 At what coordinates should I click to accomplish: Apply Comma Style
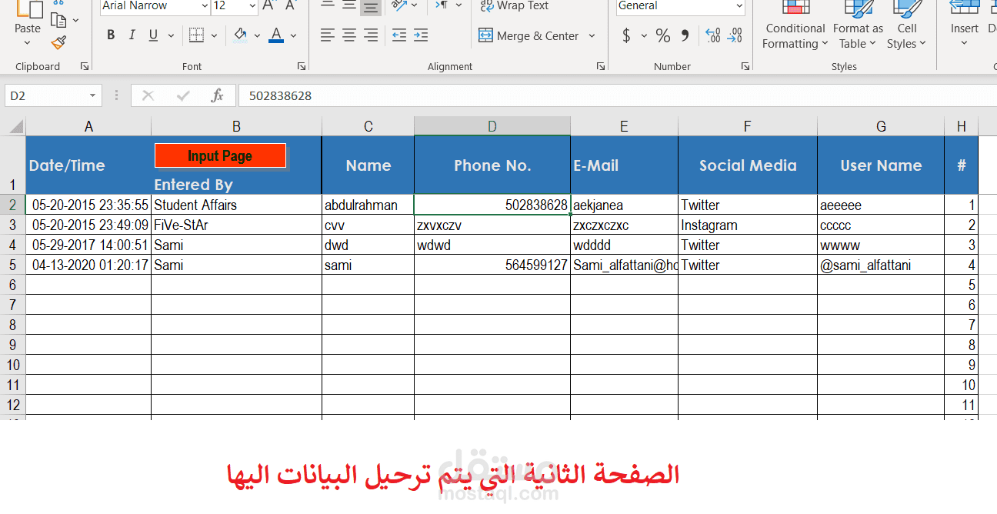[x=685, y=35]
